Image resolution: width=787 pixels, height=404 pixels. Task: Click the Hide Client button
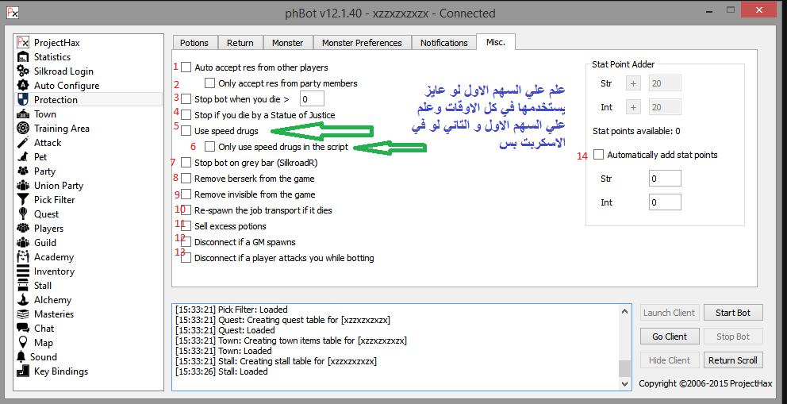point(670,360)
